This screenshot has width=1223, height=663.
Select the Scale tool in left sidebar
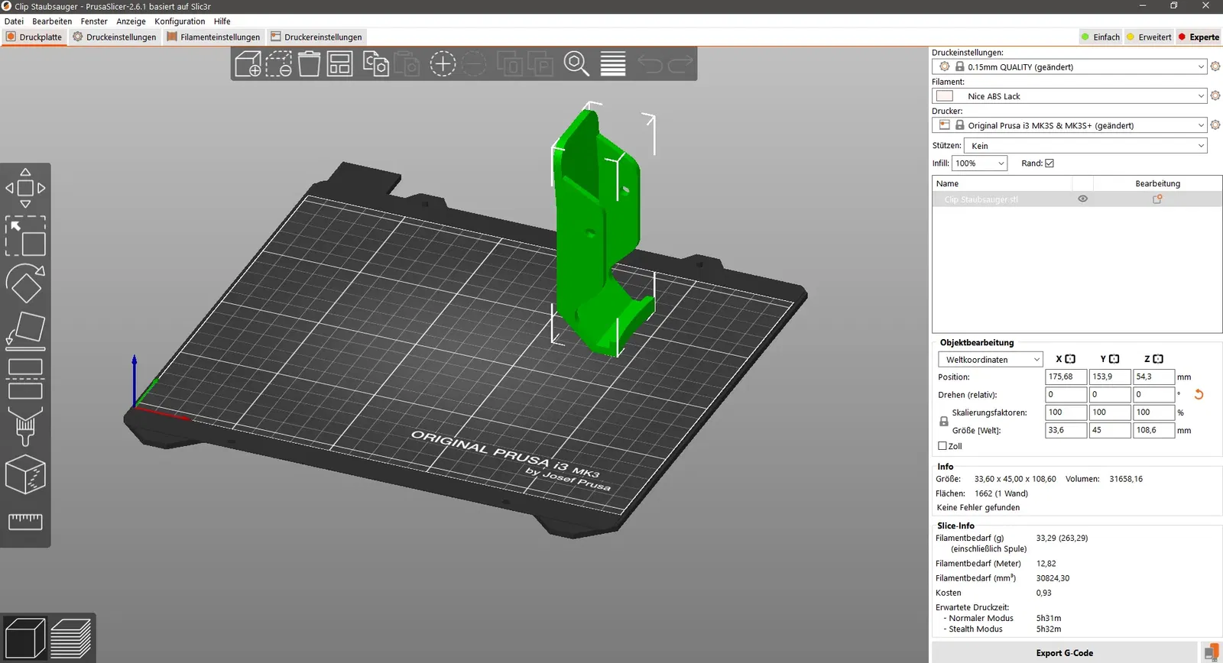pos(25,236)
